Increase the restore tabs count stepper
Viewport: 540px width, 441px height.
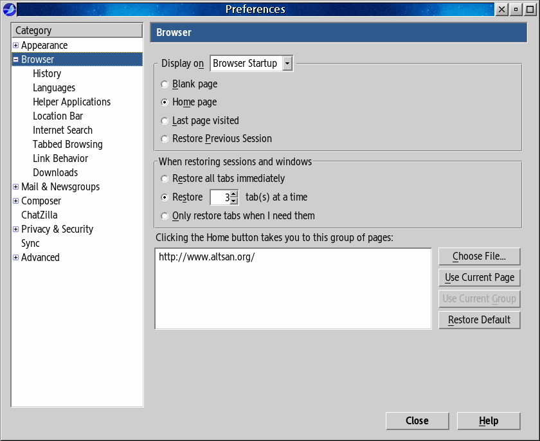pos(234,194)
